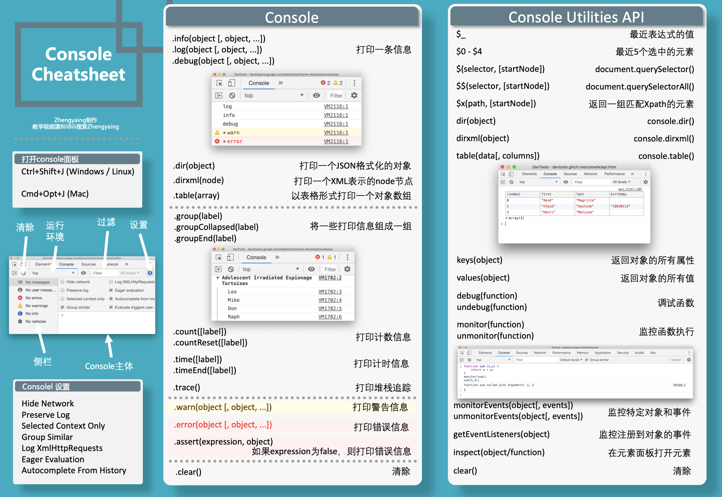Check the 'Preserve log' option
The image size is (722, 497).
tap(63, 290)
